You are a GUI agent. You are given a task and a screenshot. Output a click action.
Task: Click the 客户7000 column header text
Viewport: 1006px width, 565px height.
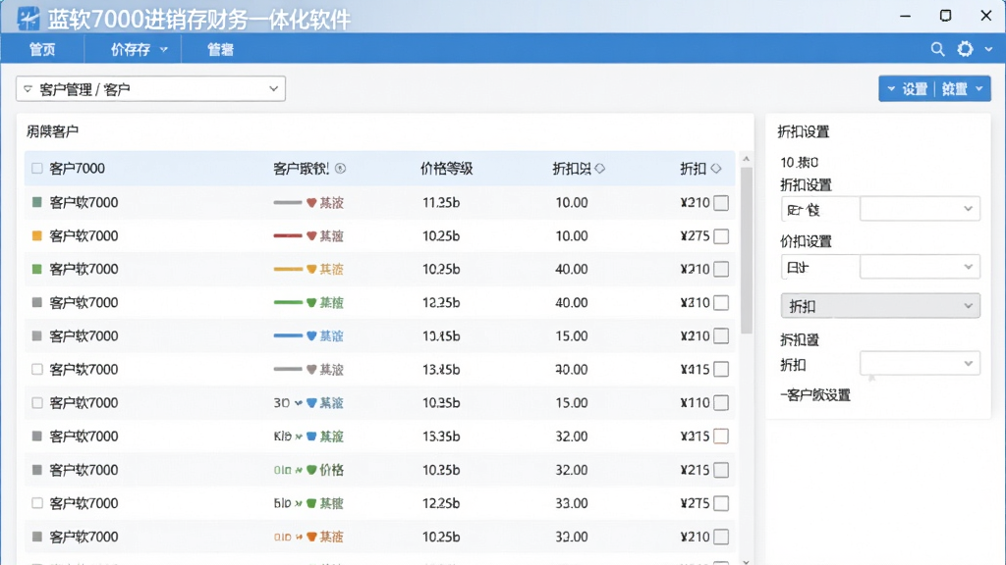(77, 169)
